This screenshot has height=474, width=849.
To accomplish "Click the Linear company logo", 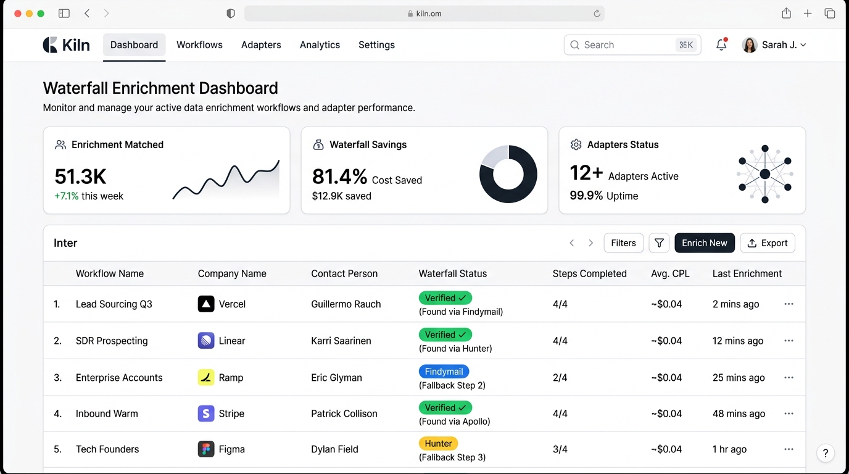I will (x=206, y=341).
